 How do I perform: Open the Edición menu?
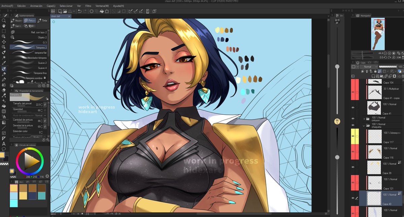click(x=21, y=6)
